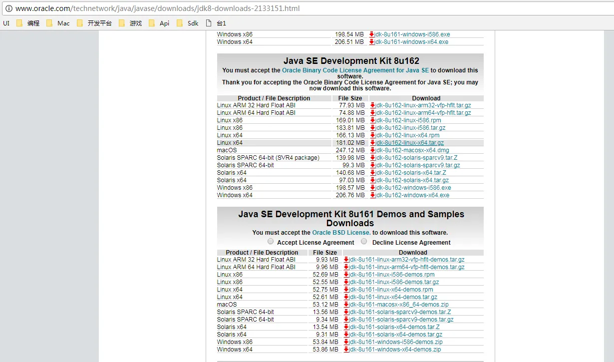Click download arrow for jdk-8u162-linux-arm32-vfp-hflt.tar.gz

[372, 105]
